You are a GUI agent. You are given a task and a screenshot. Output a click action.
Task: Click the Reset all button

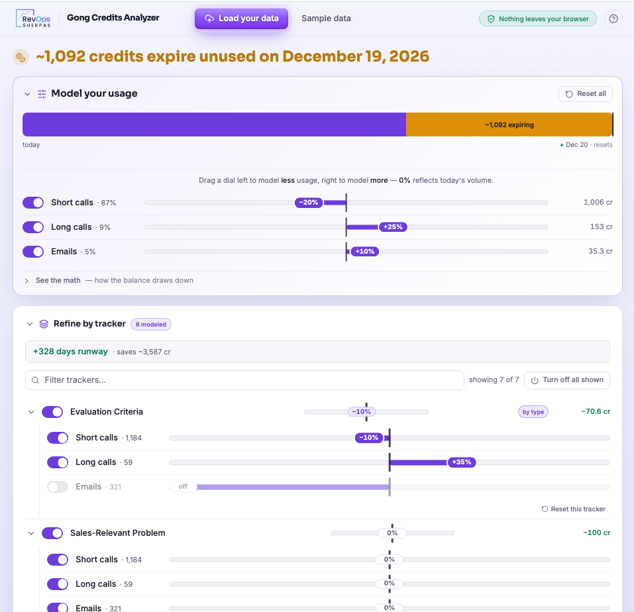586,94
